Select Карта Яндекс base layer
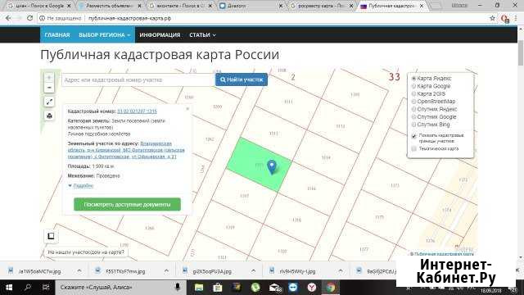The height and width of the screenshot is (295, 524). [x=413, y=79]
